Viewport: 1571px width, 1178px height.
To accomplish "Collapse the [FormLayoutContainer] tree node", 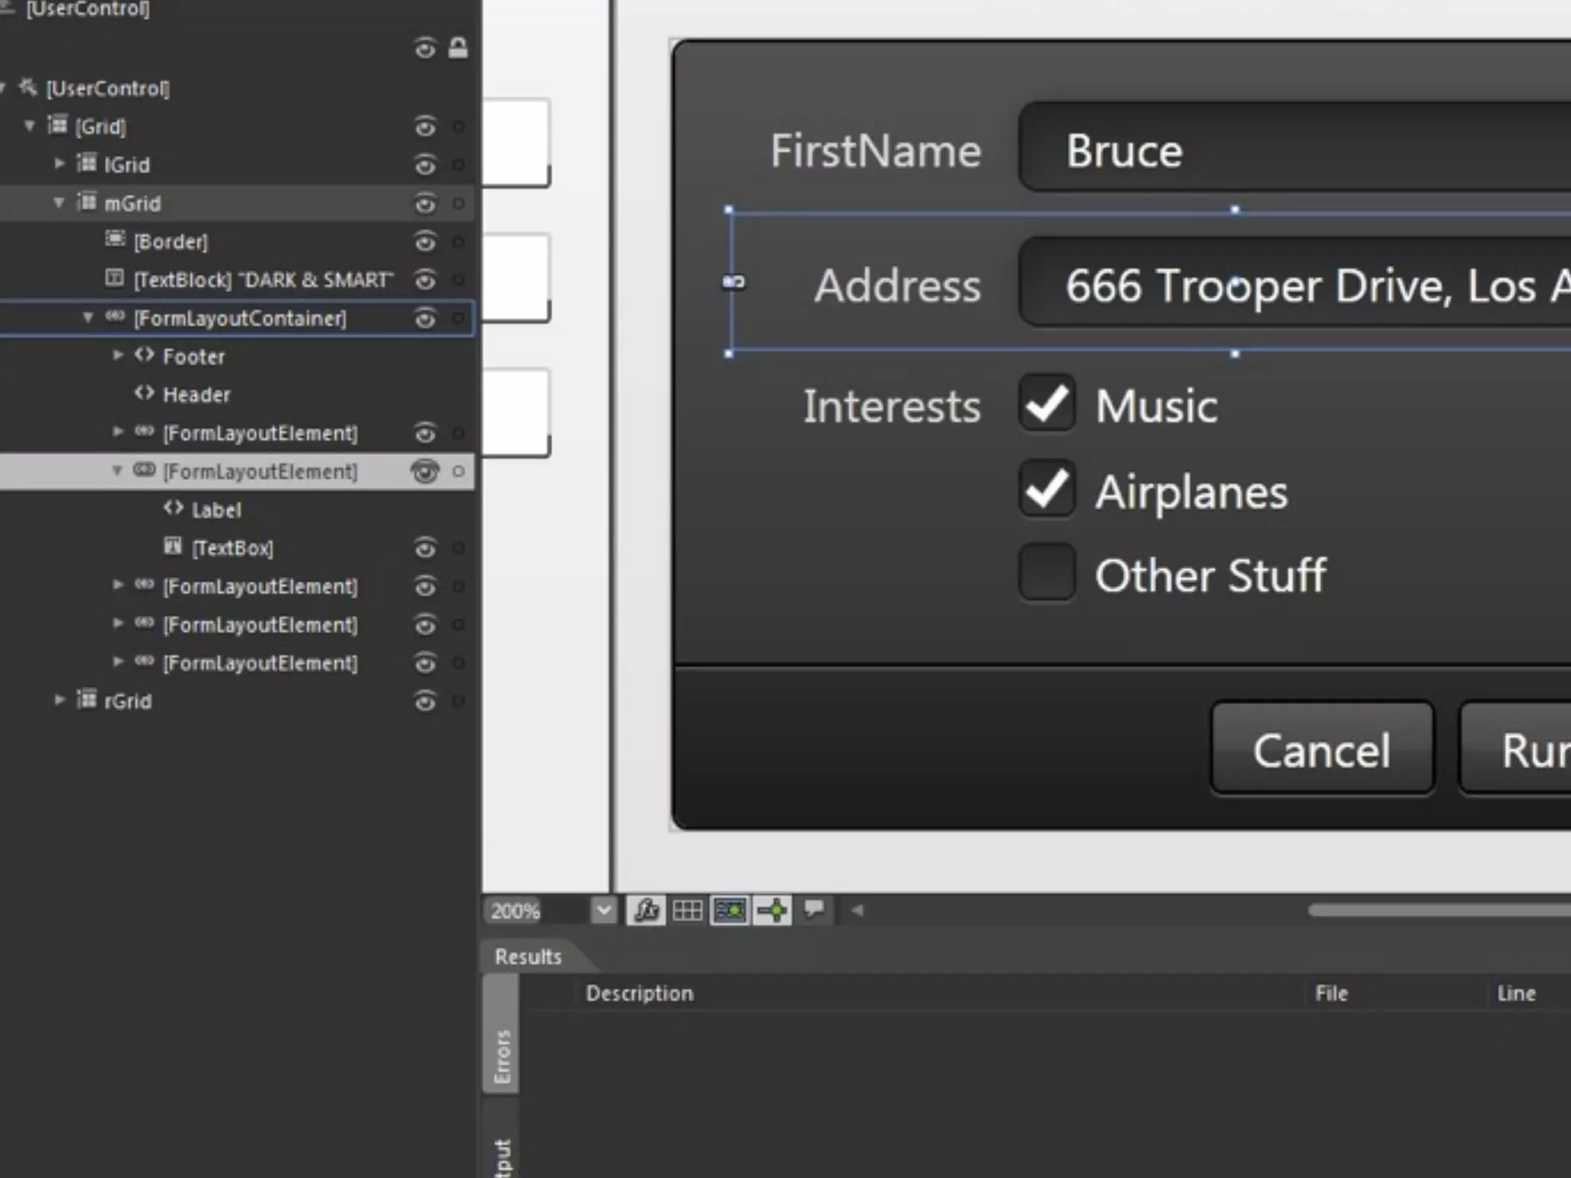I will pos(88,318).
